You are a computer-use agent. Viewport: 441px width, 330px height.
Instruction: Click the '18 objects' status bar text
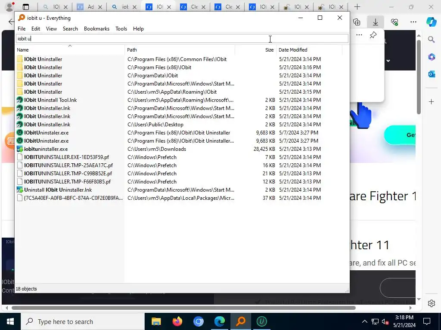26,289
